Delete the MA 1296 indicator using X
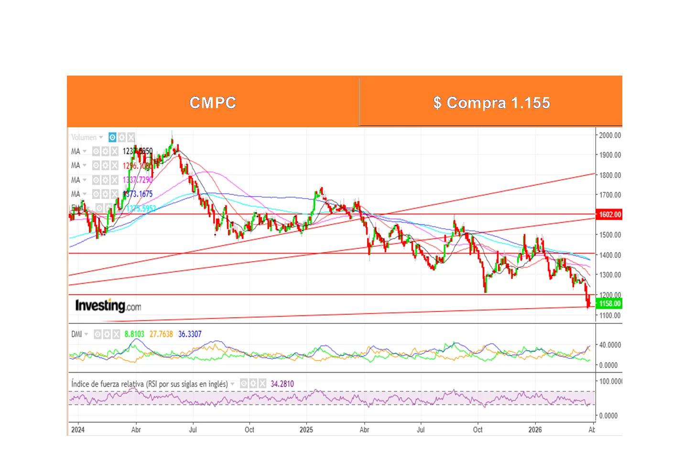 tap(114, 166)
